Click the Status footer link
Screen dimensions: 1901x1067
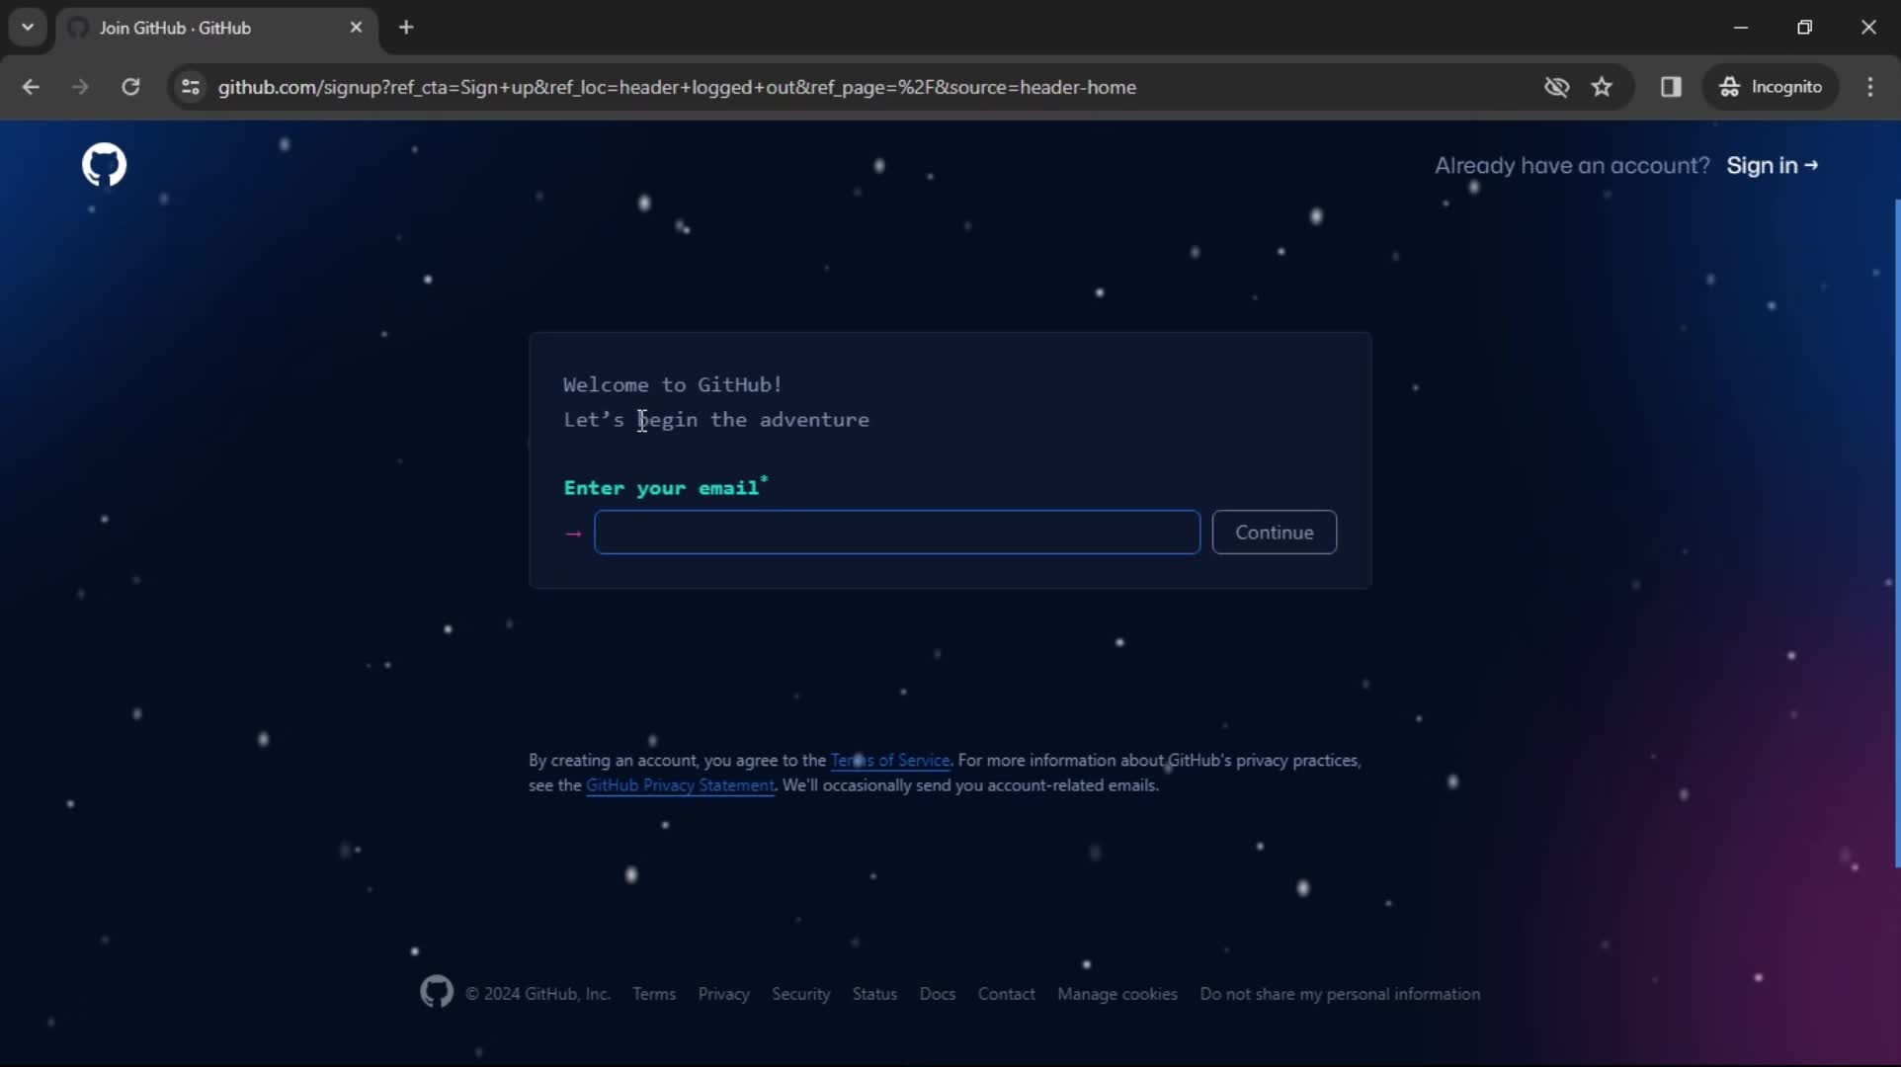(x=874, y=994)
